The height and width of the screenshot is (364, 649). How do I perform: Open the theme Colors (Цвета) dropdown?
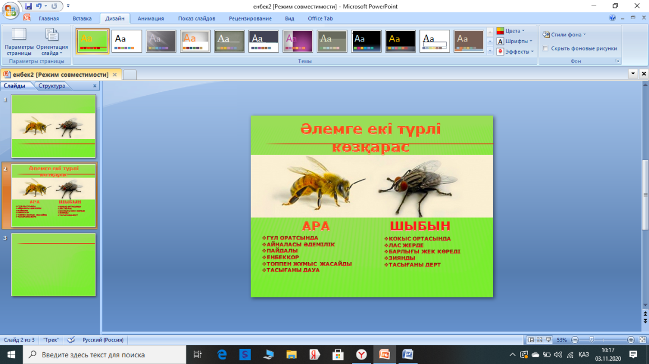click(511, 31)
